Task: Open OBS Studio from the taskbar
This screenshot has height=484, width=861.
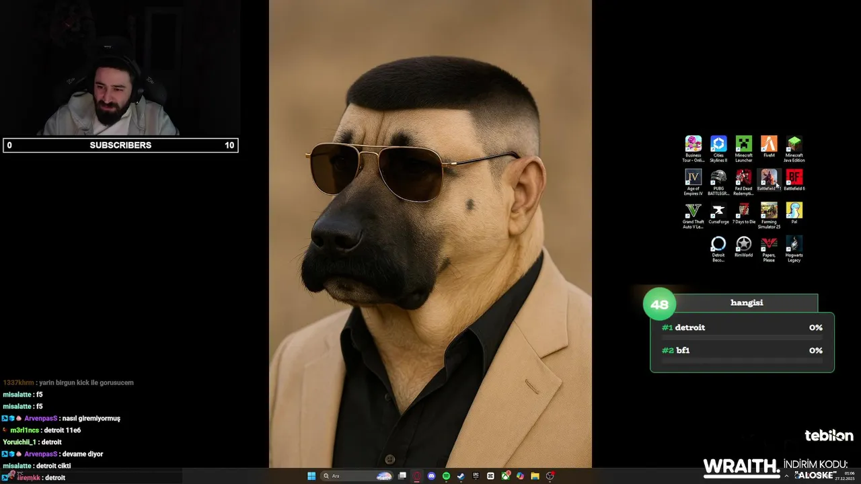Action: click(550, 476)
